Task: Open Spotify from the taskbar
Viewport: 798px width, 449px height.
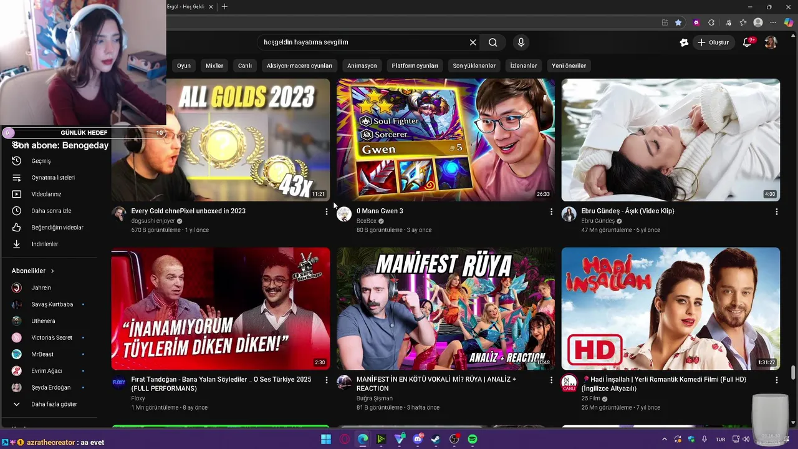Action: tap(473, 439)
